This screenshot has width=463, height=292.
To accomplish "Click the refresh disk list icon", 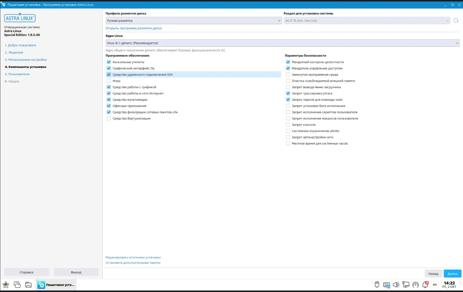I will tap(456, 20).
